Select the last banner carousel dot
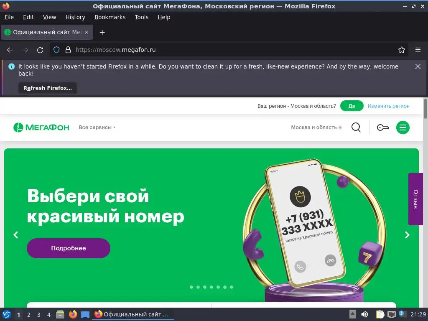This screenshot has height=321, width=428. (x=232, y=287)
